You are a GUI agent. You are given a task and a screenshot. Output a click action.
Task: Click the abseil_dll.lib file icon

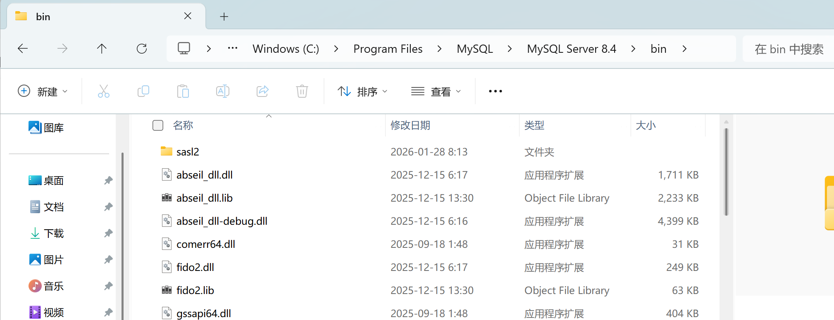(167, 198)
